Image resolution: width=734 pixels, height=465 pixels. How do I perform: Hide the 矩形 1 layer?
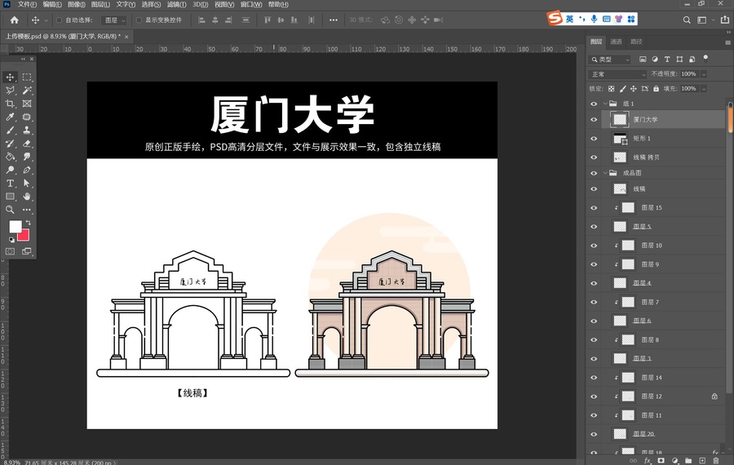click(x=594, y=139)
